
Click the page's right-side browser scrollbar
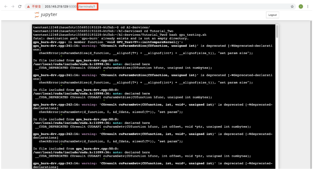311,94
